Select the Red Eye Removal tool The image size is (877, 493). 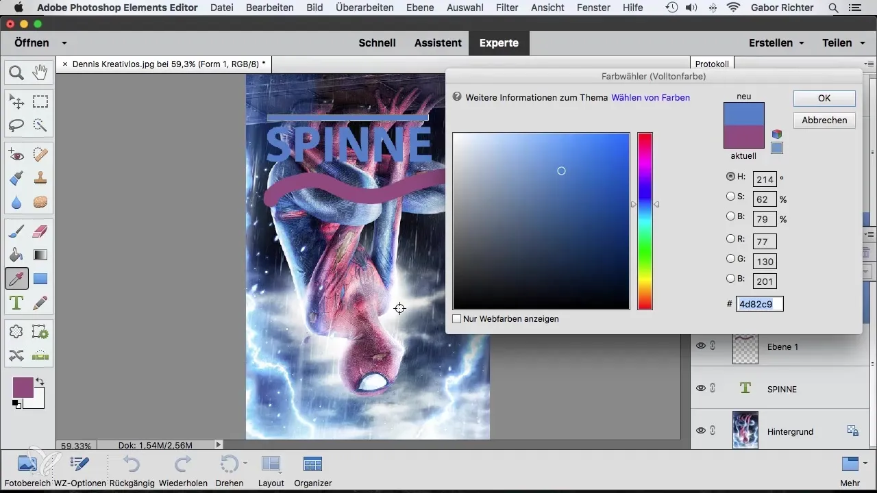tap(16, 155)
